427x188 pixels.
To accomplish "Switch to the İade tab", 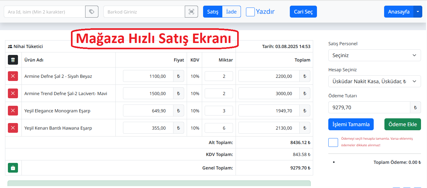I will [x=231, y=11].
